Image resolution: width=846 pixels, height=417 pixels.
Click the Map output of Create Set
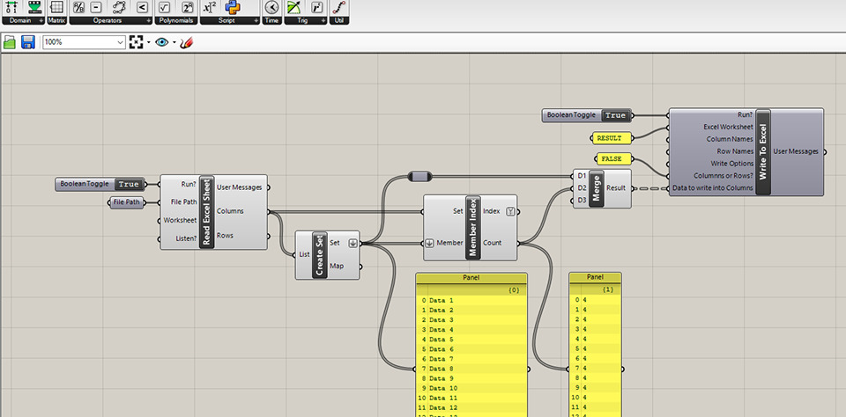pos(336,267)
